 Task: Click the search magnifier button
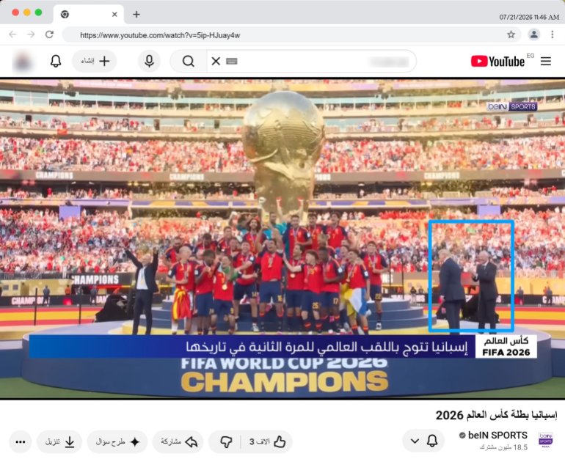[188, 61]
